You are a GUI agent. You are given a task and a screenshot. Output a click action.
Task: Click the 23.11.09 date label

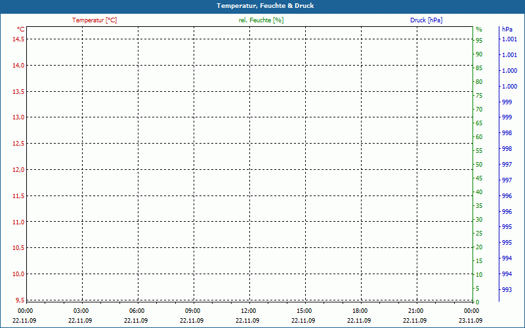coord(471,321)
